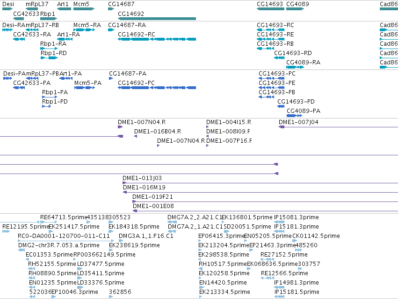The height and width of the screenshot is (299, 398).
Task: Open the EK184318.5prime EST label
Action: tap(134, 227)
